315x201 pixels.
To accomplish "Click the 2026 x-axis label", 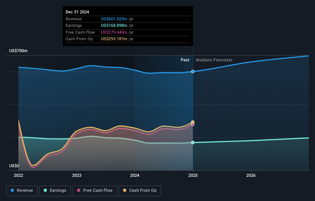I will point(251,176).
